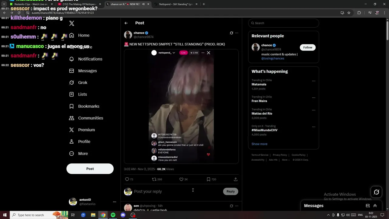Open Messages from the left sidebar
389x219 pixels.
pos(83,71)
